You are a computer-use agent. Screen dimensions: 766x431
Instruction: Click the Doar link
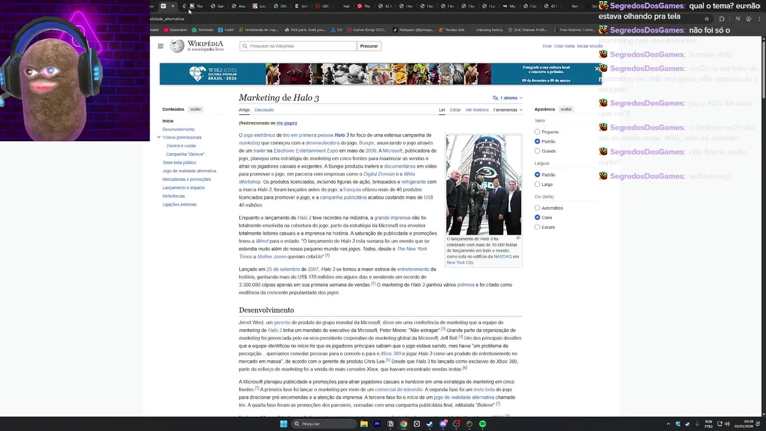tap(547, 46)
